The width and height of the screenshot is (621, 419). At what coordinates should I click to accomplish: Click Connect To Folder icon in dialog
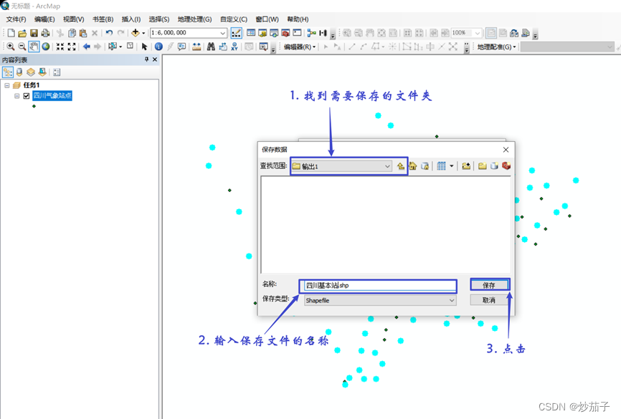[466, 166]
